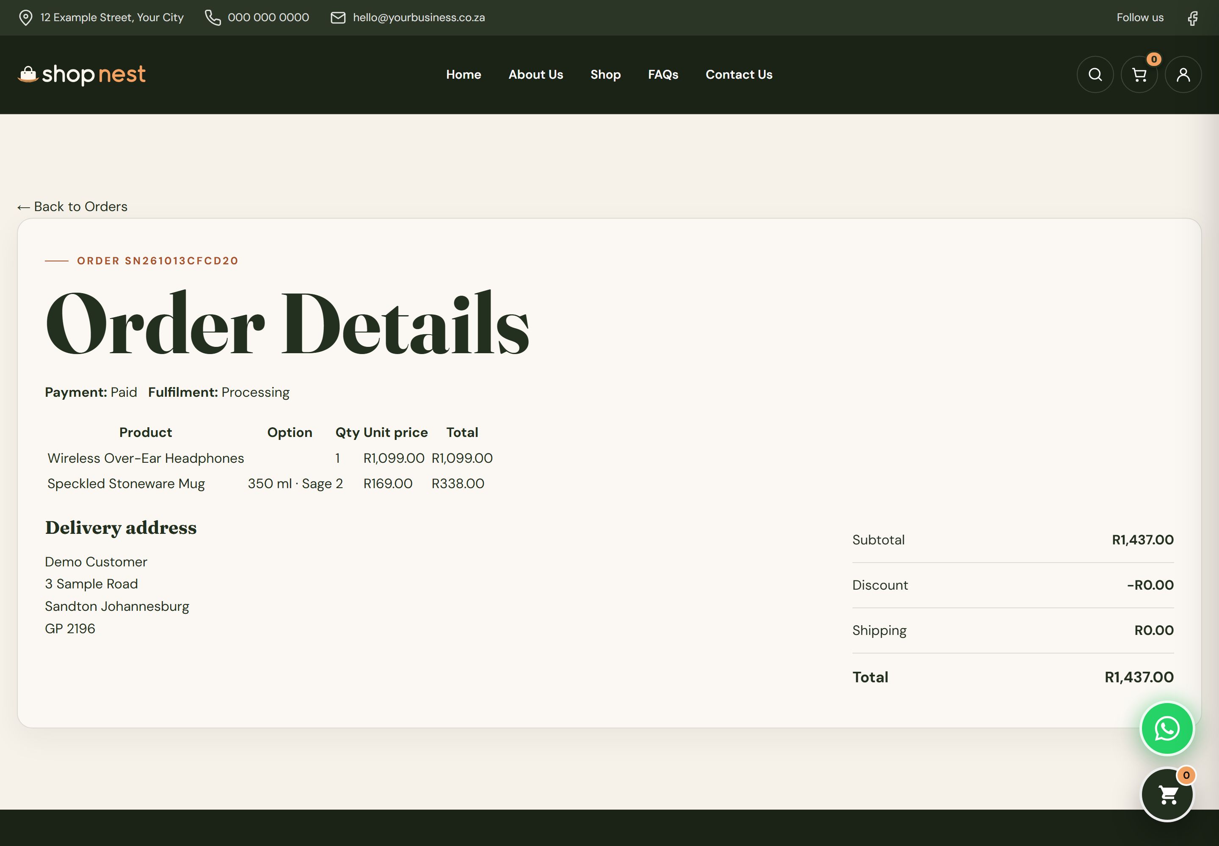This screenshot has height=846, width=1219.
Task: Go back via Back to Orders link
Action: pos(72,207)
